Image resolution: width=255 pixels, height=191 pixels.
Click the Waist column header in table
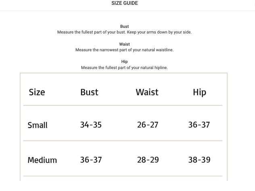(x=147, y=92)
